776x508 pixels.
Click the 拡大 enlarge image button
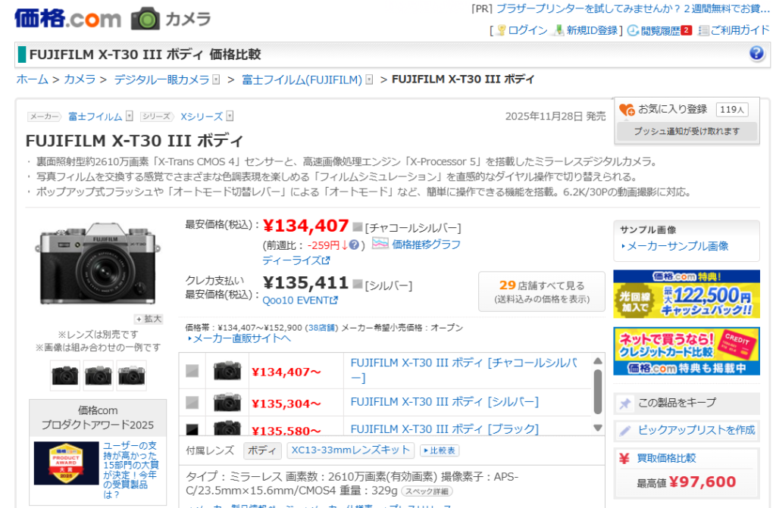tap(149, 319)
